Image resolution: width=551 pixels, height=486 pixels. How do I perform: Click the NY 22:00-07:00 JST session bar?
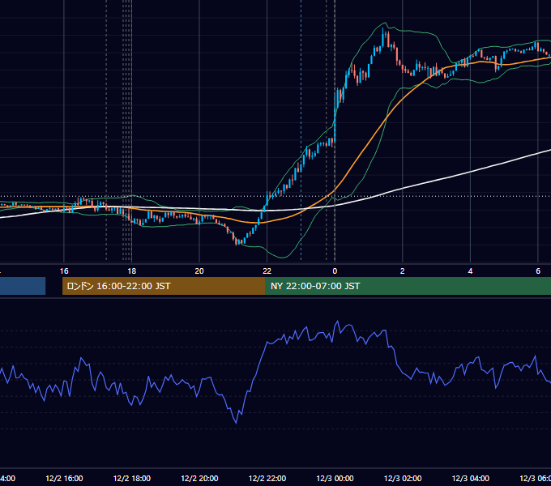pos(408,286)
